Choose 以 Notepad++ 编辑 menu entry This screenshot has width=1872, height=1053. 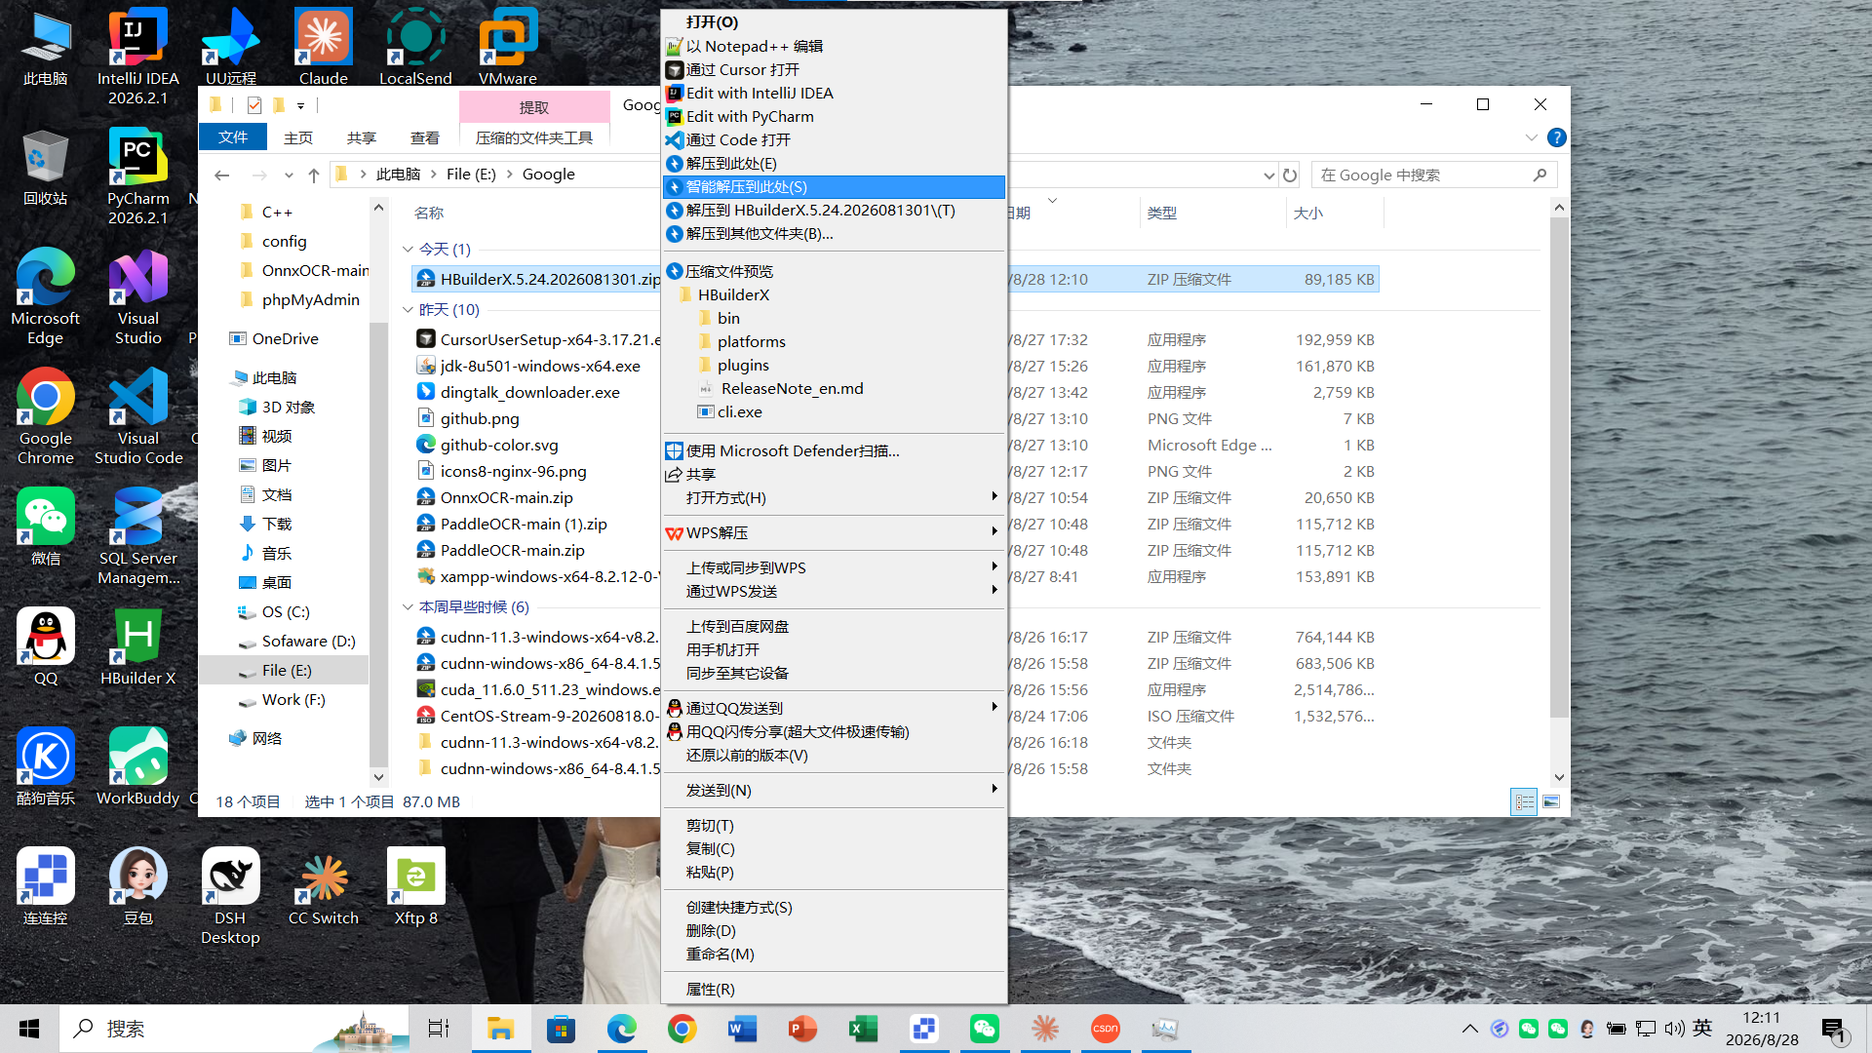point(834,46)
